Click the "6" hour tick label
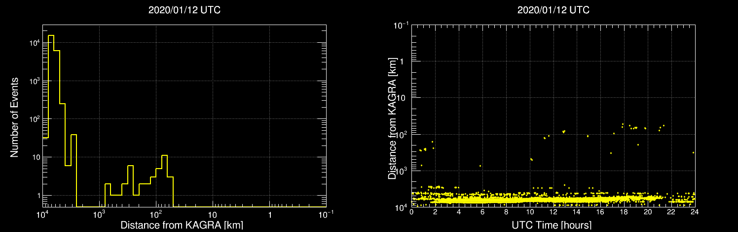The width and height of the screenshot is (738, 232). (482, 212)
